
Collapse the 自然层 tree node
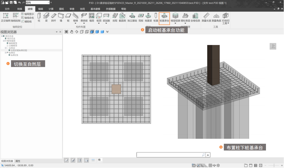pyautogui.click(x=6, y=48)
